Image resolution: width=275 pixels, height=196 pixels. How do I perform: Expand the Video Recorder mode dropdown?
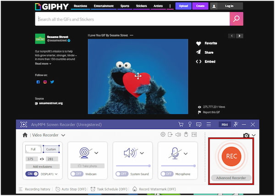63,135
